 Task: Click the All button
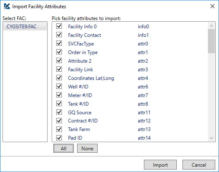(64, 148)
